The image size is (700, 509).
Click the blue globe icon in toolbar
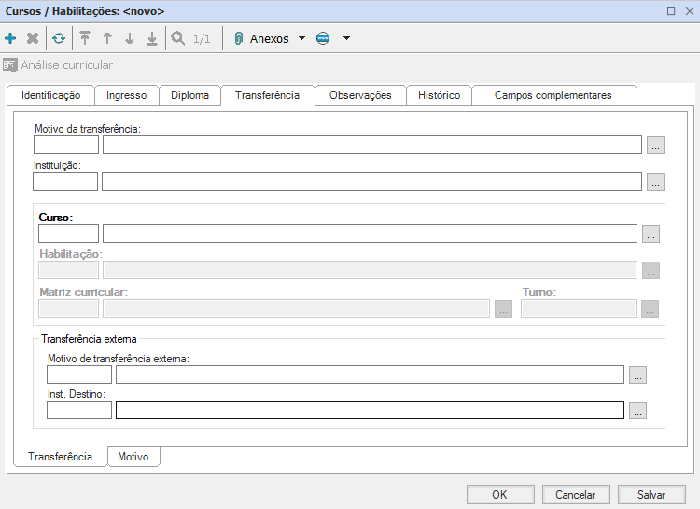click(x=323, y=38)
